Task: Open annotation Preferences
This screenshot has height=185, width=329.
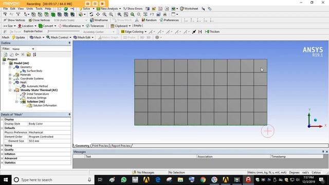Action: (169, 20)
